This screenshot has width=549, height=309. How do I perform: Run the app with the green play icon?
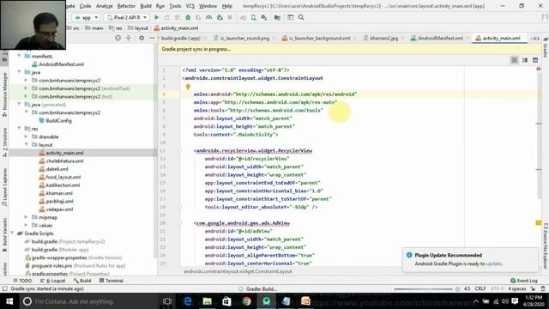tap(156, 17)
